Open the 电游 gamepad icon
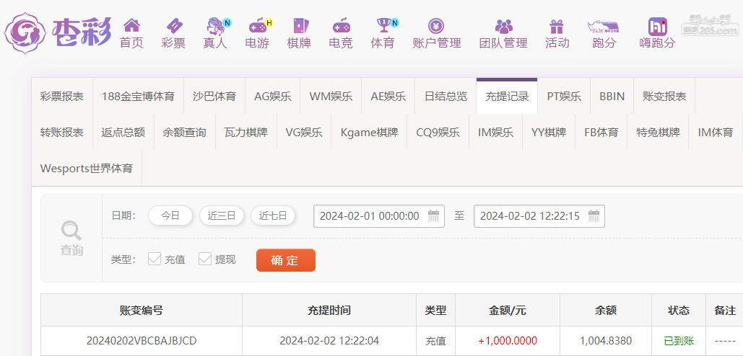This screenshot has width=743, height=356. 259,25
